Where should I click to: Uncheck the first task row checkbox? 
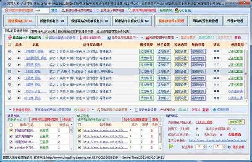click(x=10, y=51)
